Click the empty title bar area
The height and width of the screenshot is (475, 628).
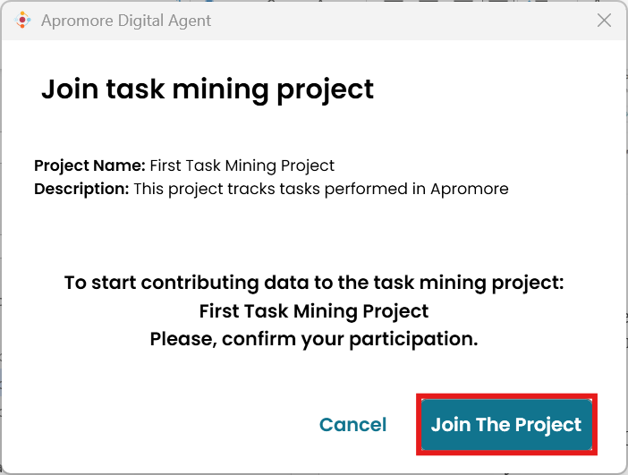[403, 21]
